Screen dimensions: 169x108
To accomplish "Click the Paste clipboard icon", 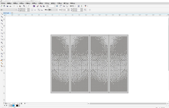I will [x=20, y=6].
